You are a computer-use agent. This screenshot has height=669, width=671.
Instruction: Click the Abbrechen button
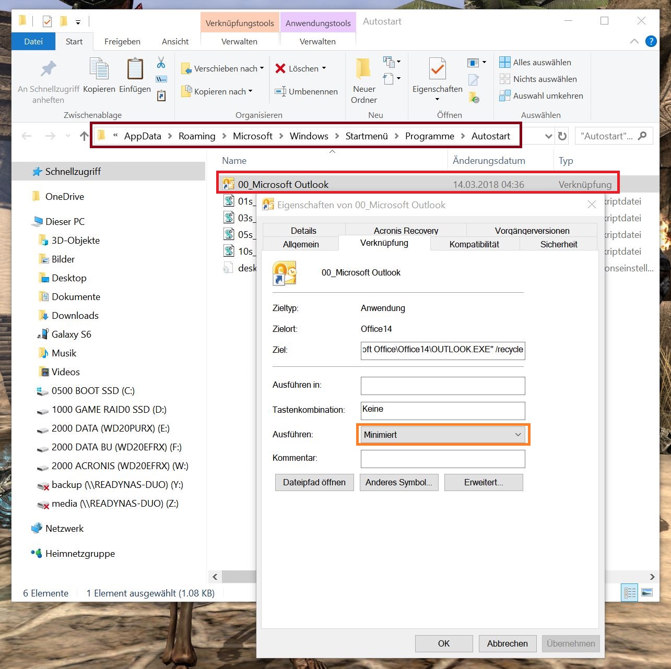pos(508,643)
